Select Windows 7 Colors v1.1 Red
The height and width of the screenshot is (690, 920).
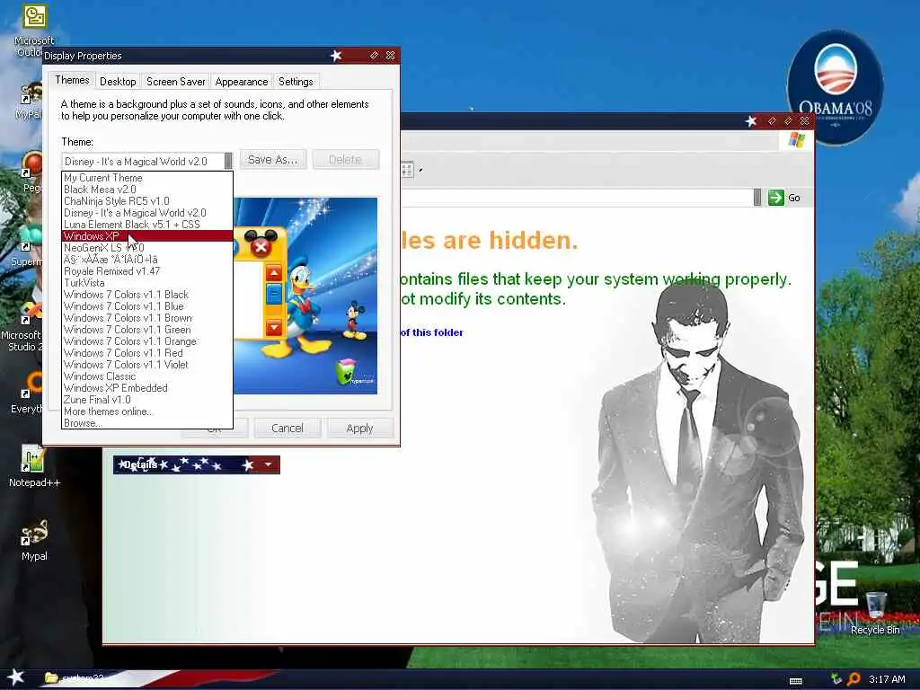[x=147, y=353]
